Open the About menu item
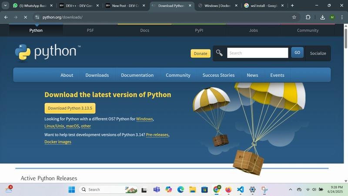Image resolution: width=348 pixels, height=196 pixels. coord(67,75)
